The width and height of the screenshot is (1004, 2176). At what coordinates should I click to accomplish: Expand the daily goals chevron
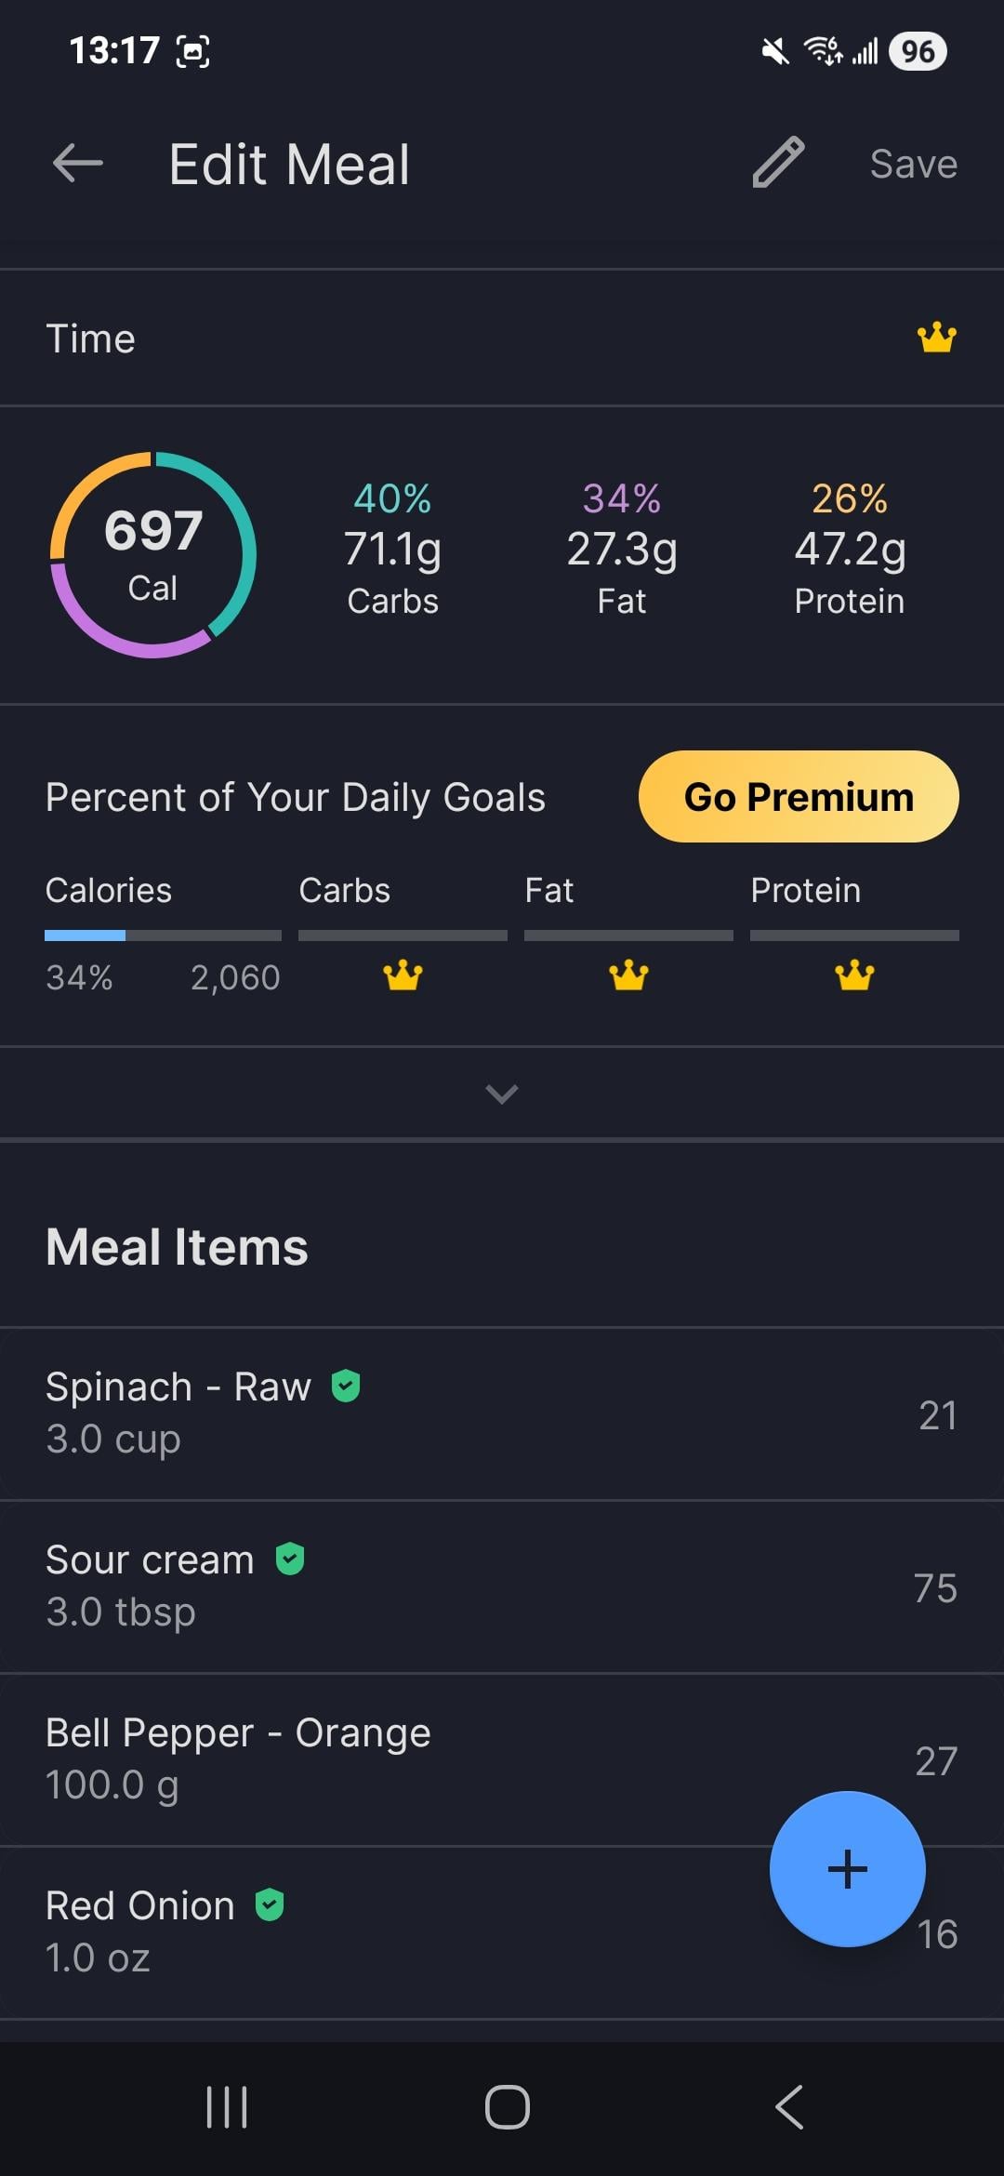point(502,1094)
